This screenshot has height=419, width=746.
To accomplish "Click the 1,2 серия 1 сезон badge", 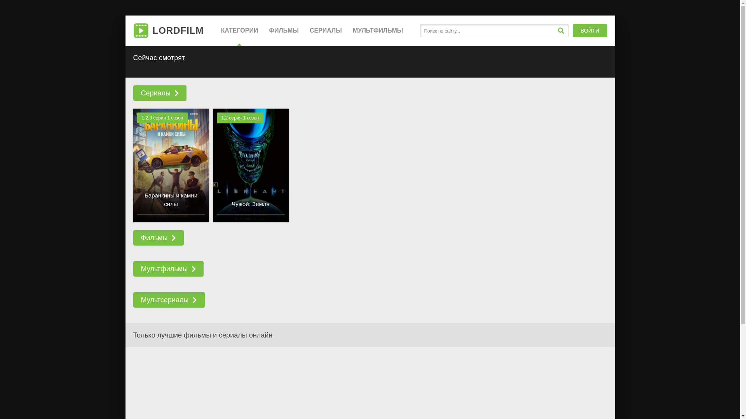I will tap(240, 118).
